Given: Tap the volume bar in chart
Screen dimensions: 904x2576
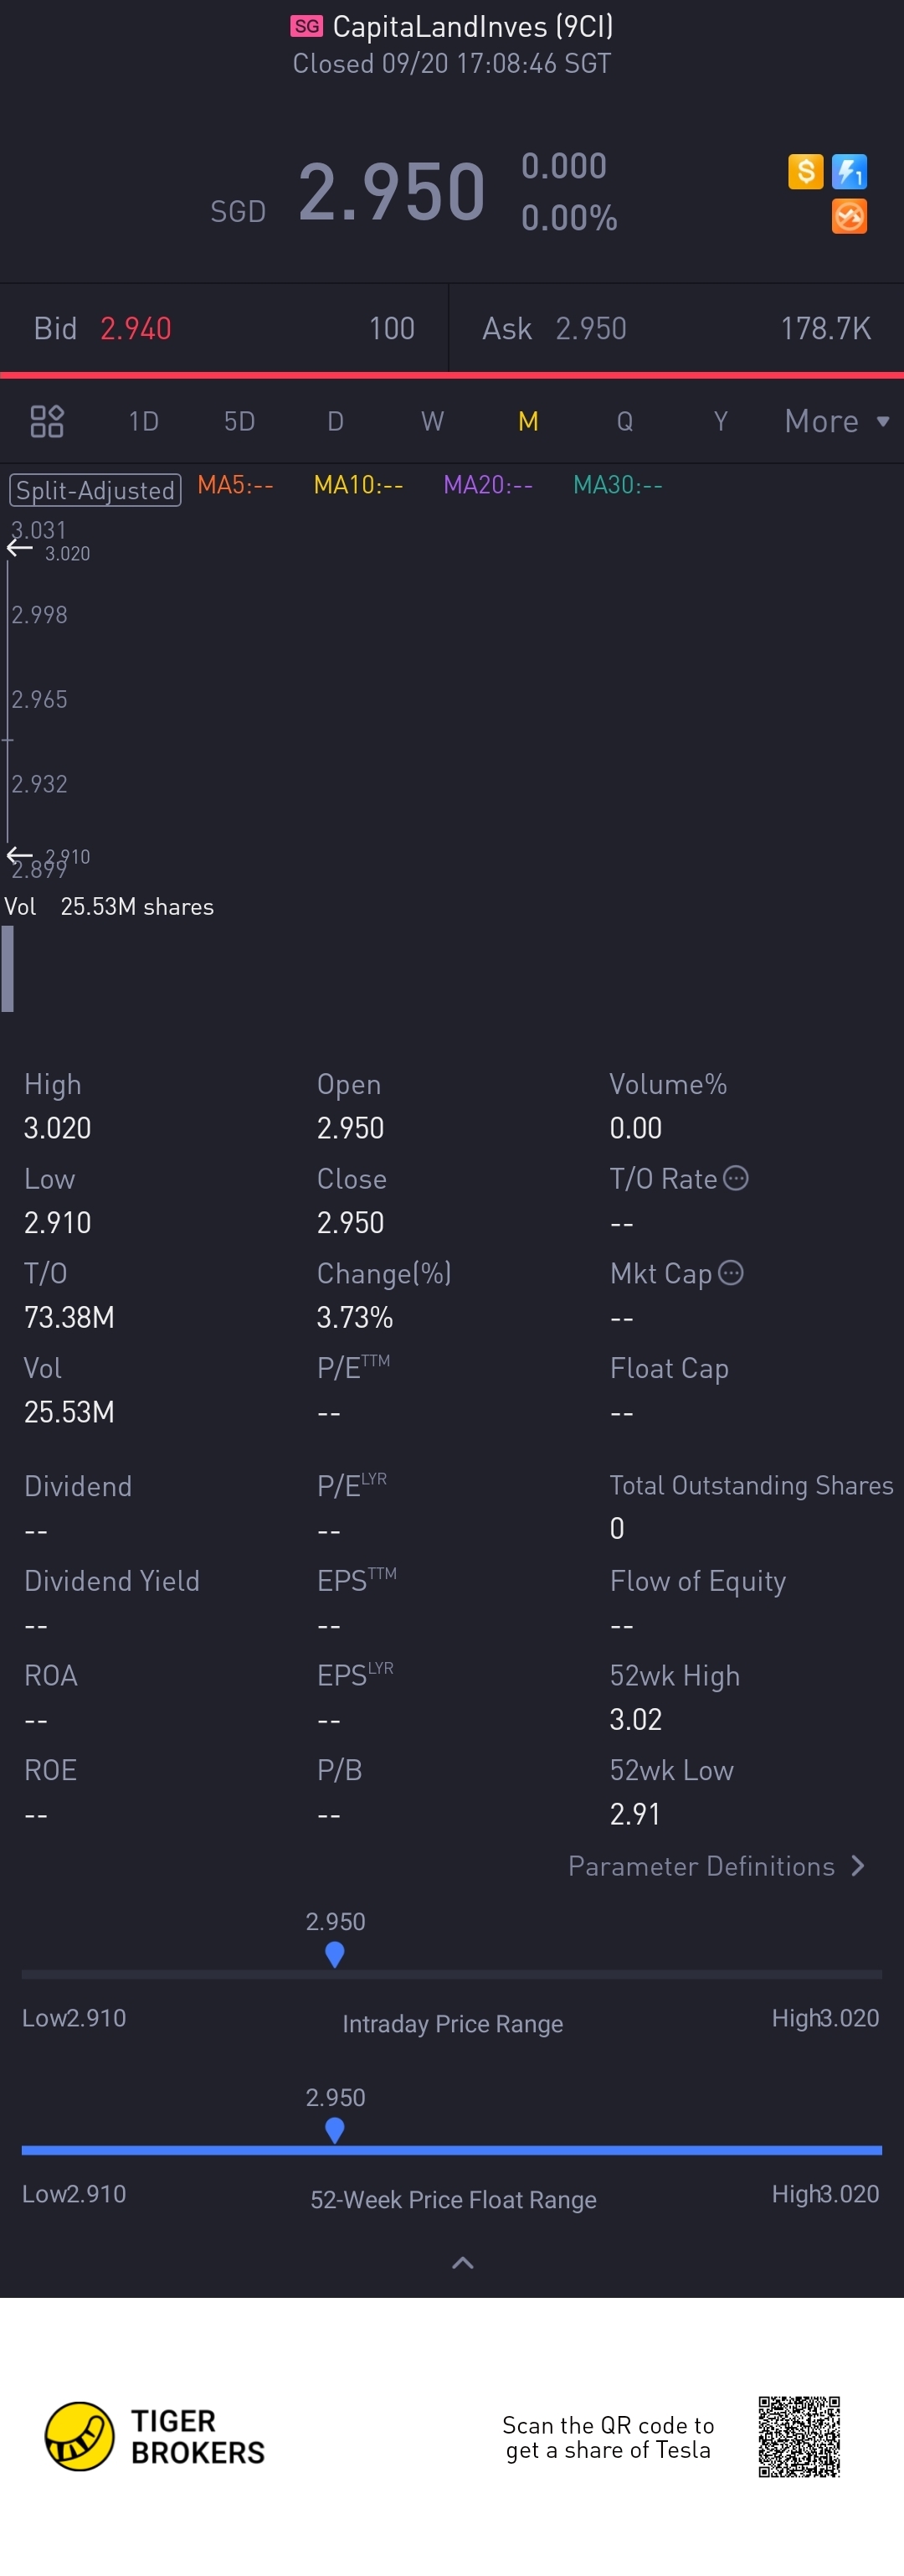Looking at the screenshot, I should [x=8, y=968].
